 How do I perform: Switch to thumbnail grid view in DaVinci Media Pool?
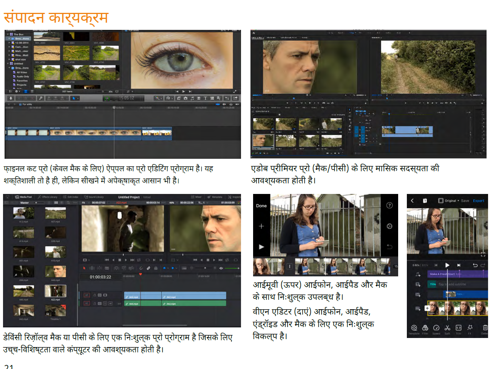56,203
